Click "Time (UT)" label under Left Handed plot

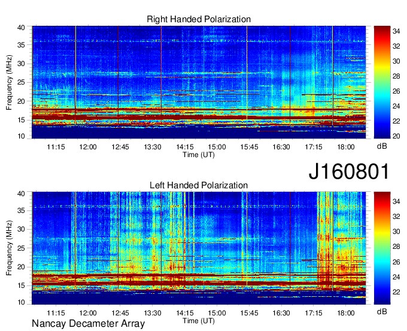(x=199, y=321)
